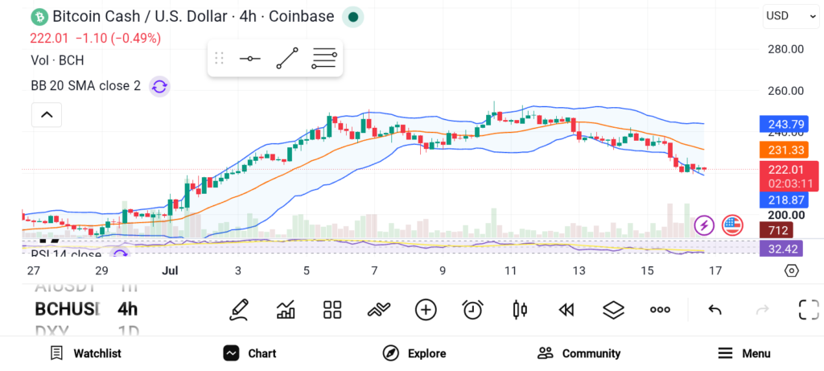The width and height of the screenshot is (824, 371).
Task: Click the 260.00 price axis label
Action: pyautogui.click(x=785, y=91)
